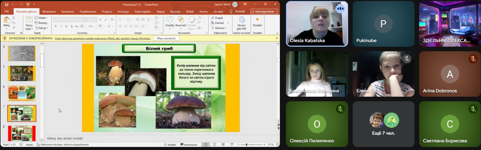Image resolution: width=481 pixels, height=150 pixels.
Task: Click the Rozmieść arrange icon
Action: [x=181, y=20]
